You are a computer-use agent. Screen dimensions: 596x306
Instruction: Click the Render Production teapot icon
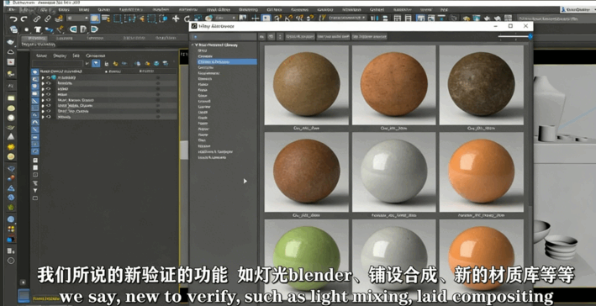click(487, 18)
